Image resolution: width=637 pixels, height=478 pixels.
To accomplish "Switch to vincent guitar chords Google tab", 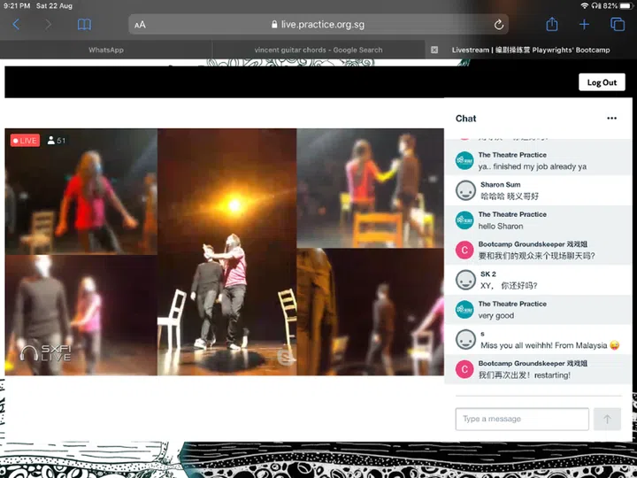I will tap(318, 50).
